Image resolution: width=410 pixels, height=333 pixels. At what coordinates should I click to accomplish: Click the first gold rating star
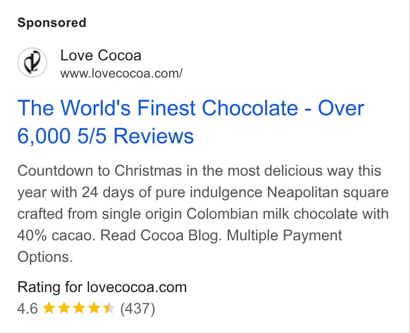[48, 308]
